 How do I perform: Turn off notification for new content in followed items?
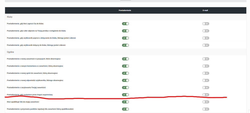[125, 59]
